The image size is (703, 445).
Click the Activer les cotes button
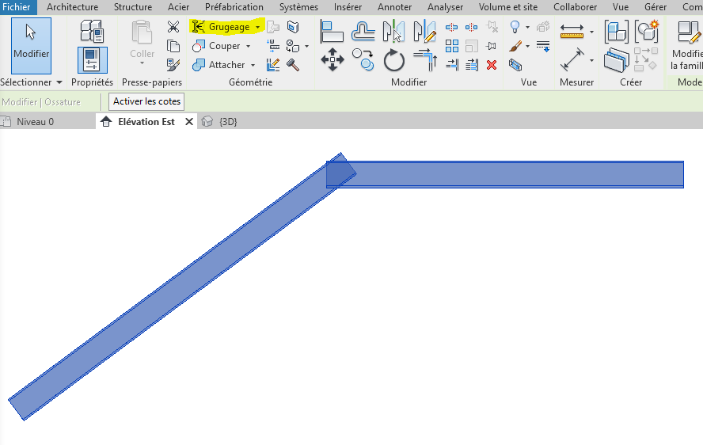tap(146, 101)
